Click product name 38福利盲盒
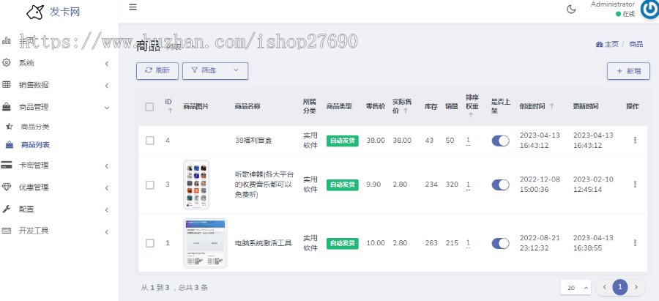The image size is (659, 301). click(253, 141)
